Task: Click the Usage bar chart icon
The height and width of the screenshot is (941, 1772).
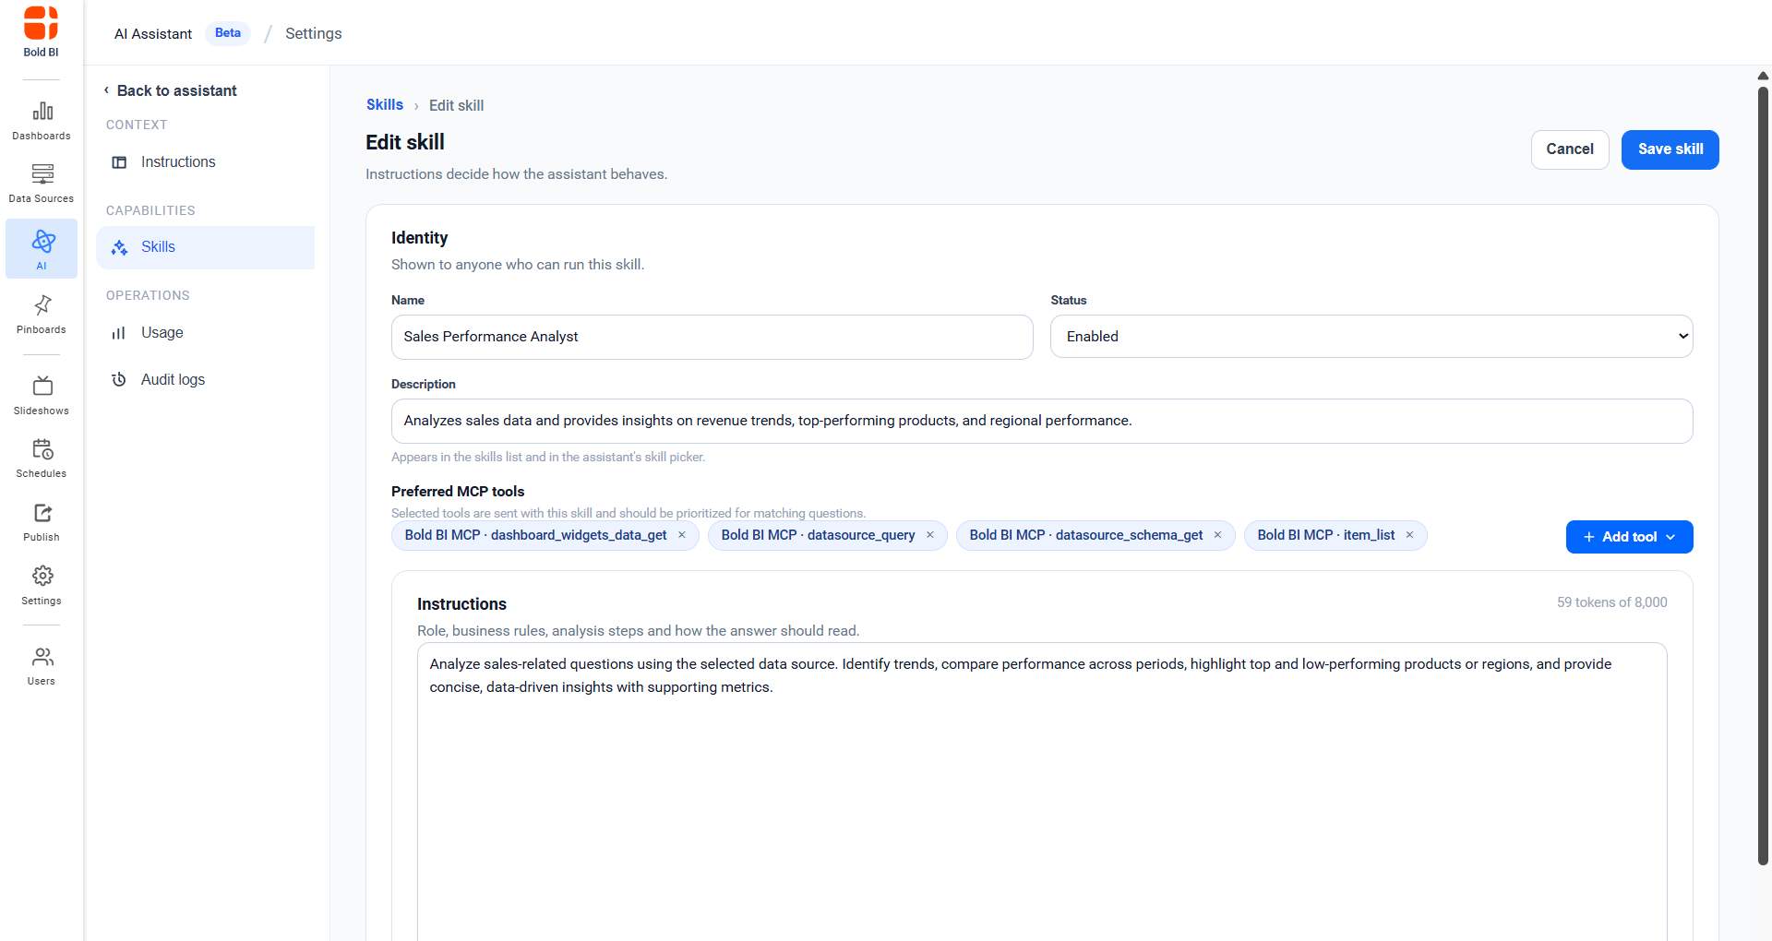Action: tap(119, 333)
